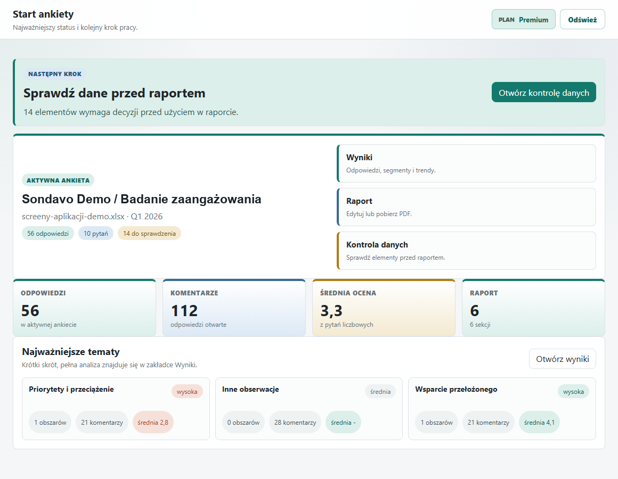Screen dimensions: 618x479
Task: Select the Inne obserwacje topic card
Action: coord(309,409)
